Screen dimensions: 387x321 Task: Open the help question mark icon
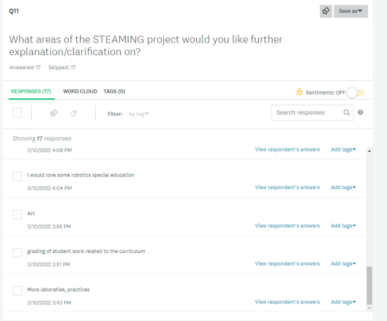[360, 112]
